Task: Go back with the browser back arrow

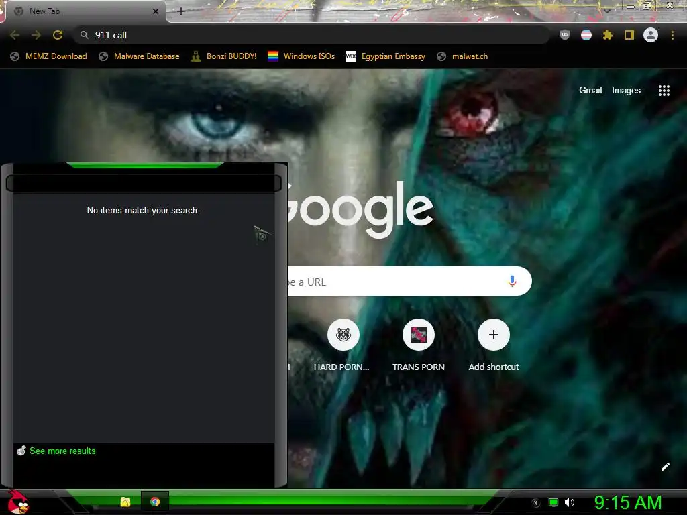Action: point(15,35)
